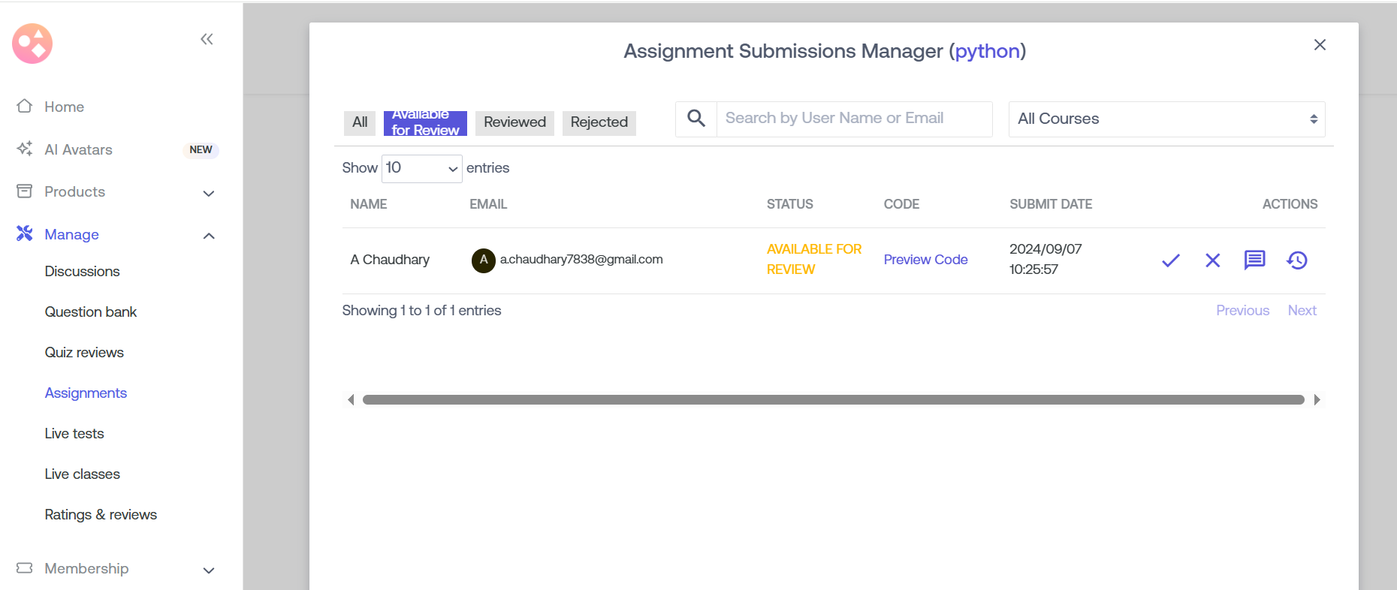Expand the Products menu section
Screen dimensions: 1397x590
click(x=209, y=193)
